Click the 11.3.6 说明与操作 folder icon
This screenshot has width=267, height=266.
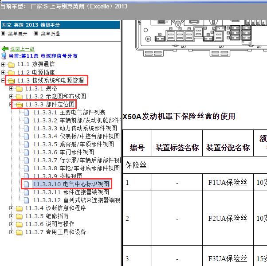coord(19,224)
